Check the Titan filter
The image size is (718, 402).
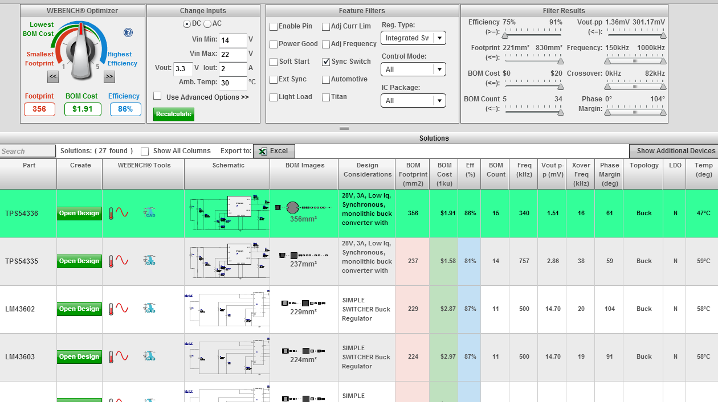326,97
